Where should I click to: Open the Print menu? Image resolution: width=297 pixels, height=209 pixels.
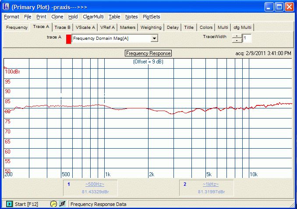click(41, 17)
